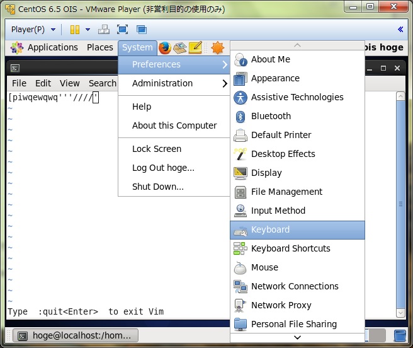Send Ctrl+Alt+Del via VMware toolbar icon
The height and width of the screenshot is (348, 413).
[104, 30]
